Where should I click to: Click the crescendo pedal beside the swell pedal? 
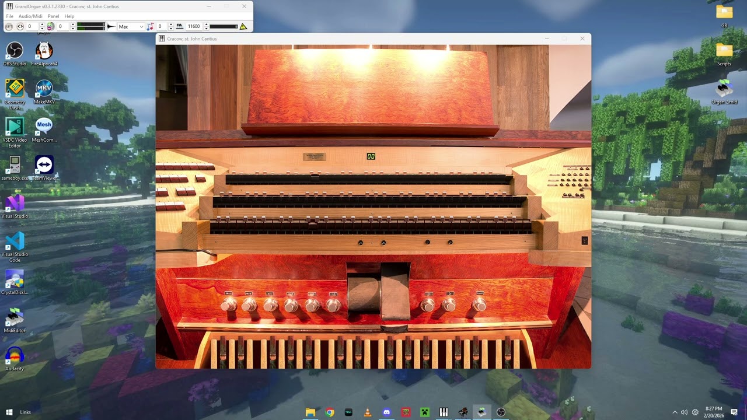click(396, 292)
